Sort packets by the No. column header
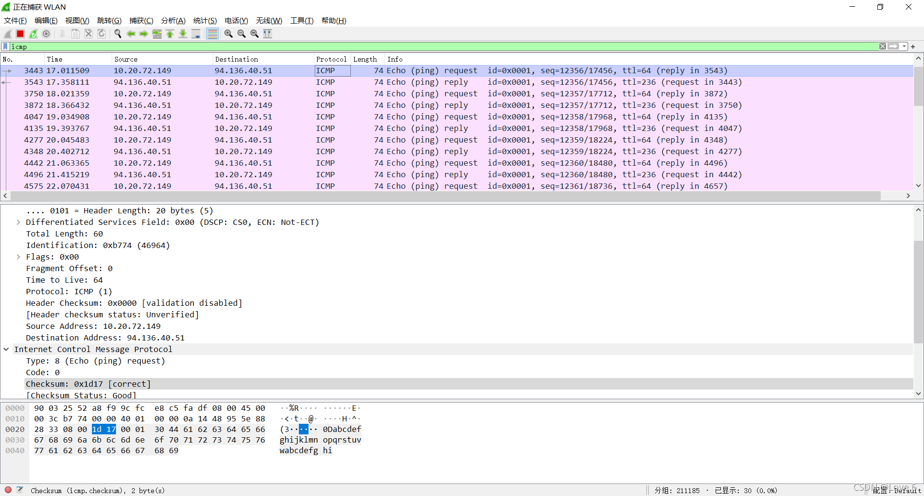 coord(22,59)
